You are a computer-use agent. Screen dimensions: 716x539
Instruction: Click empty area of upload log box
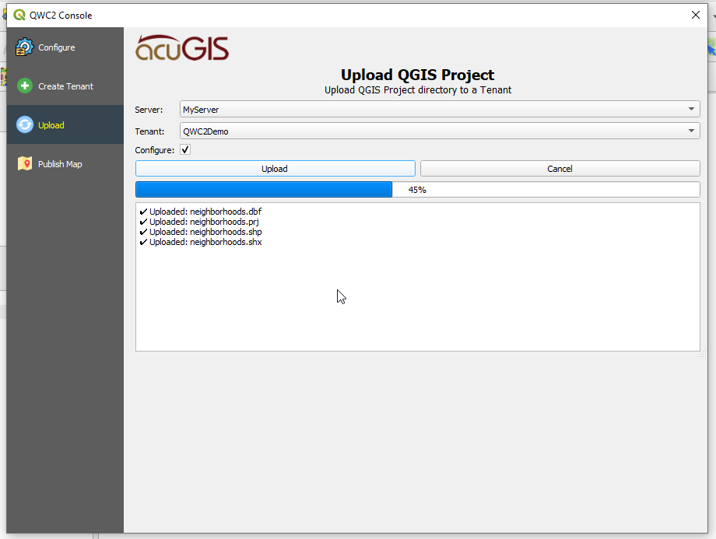pyautogui.click(x=417, y=303)
